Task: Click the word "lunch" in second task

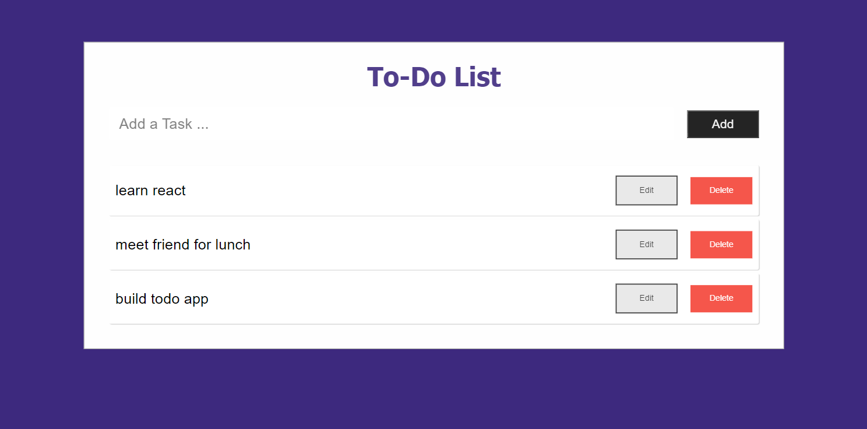Action: pos(232,245)
